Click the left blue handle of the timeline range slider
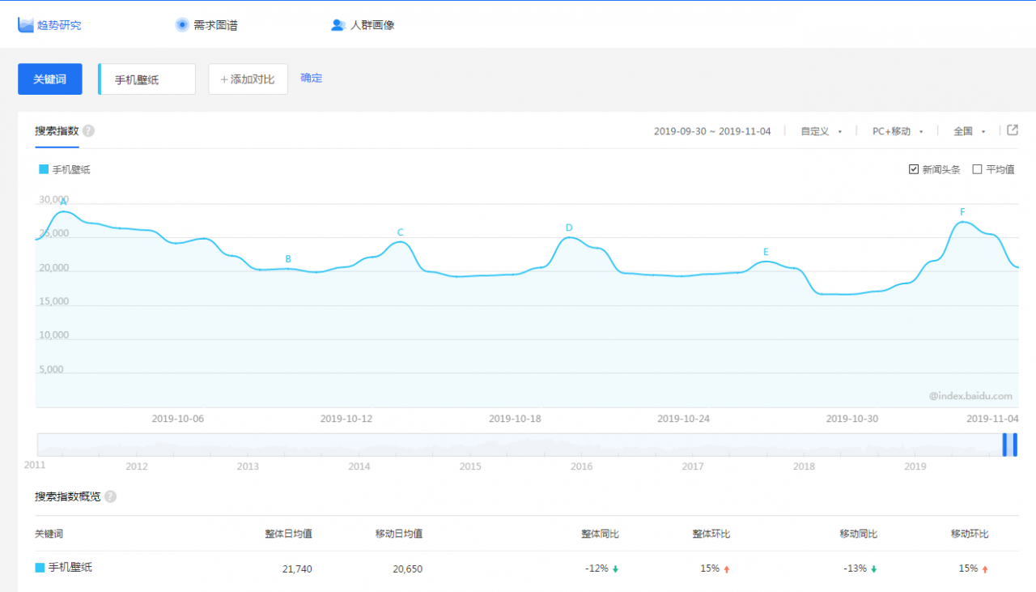The image size is (1036, 592). (x=1005, y=445)
